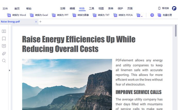Open the page thumbnails panel
The image size is (178, 110).
[4, 31]
